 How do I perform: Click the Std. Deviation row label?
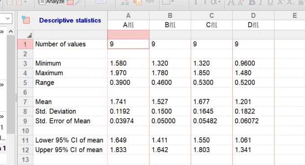click(56, 111)
